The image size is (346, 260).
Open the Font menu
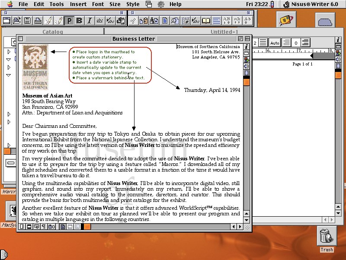[x=98, y=4]
